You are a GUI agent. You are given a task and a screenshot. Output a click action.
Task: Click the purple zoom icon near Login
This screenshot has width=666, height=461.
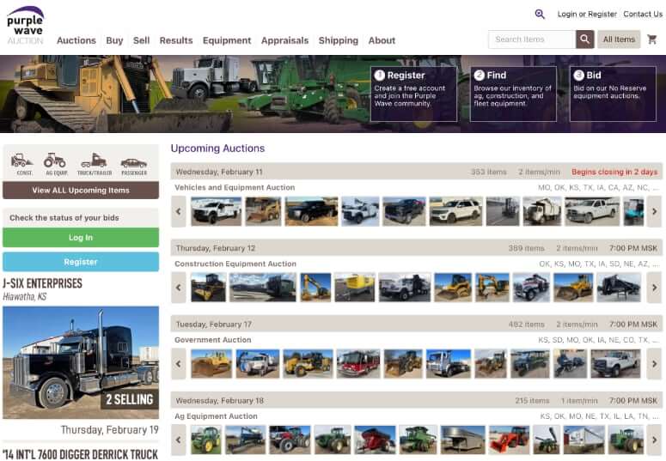(x=540, y=14)
